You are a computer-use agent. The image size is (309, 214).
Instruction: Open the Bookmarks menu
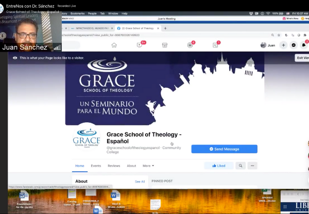pos(77,13)
